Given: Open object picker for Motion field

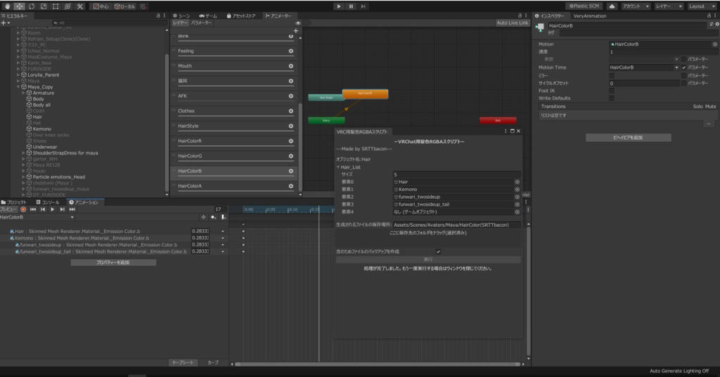Looking at the screenshot, I should (714, 44).
